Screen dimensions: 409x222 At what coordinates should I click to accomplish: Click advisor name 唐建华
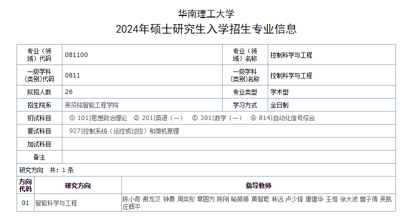coord(315,199)
